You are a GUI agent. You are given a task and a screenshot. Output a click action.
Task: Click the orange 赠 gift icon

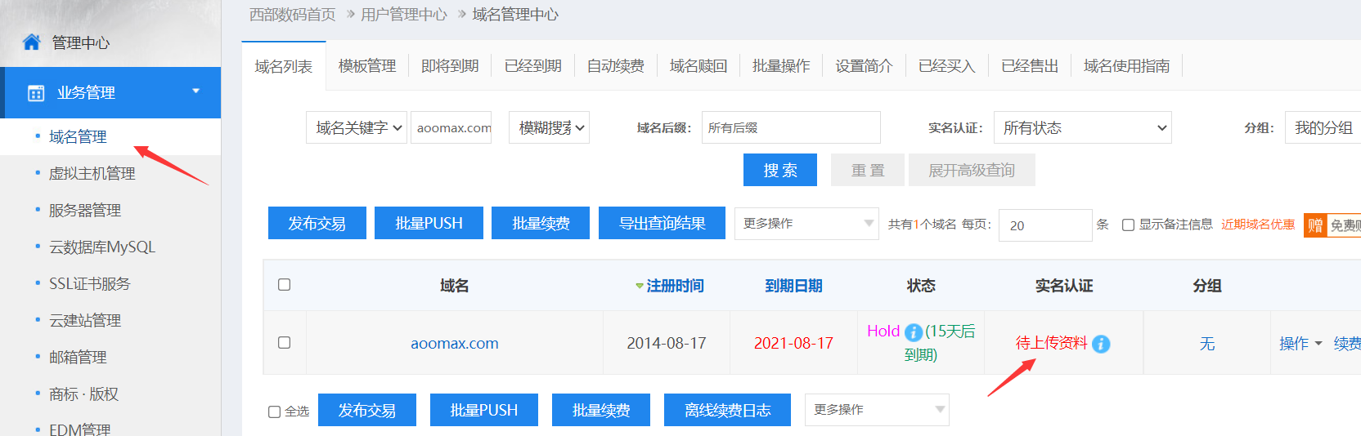tap(1315, 225)
